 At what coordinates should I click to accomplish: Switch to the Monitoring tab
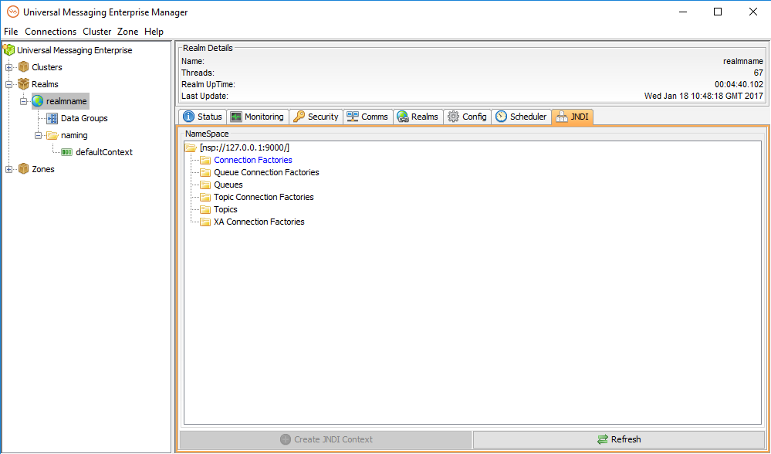pyautogui.click(x=258, y=117)
